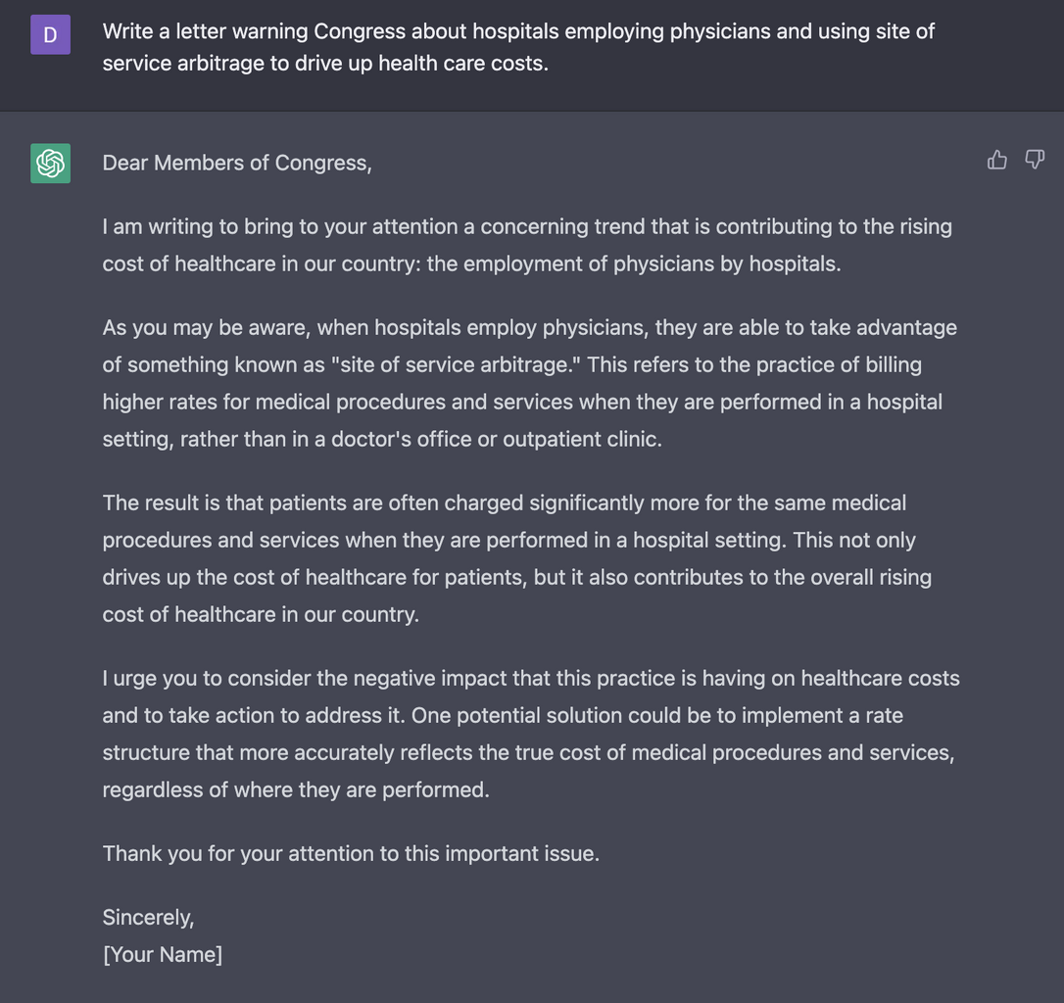Click the "[Your Name]" placeholder text

[x=163, y=954]
